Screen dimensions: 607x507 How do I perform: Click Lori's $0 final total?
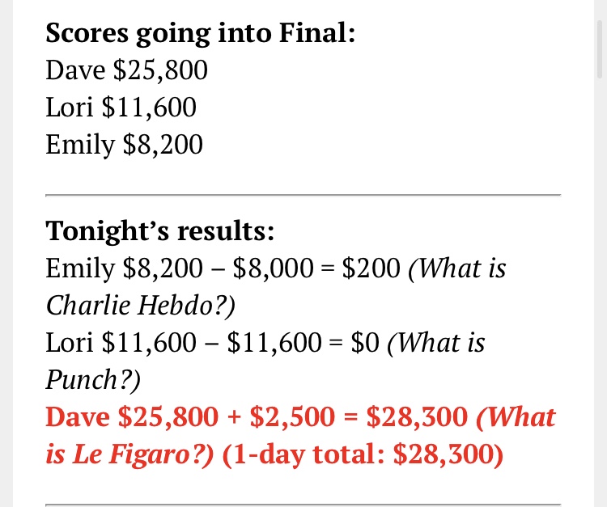tap(366, 342)
